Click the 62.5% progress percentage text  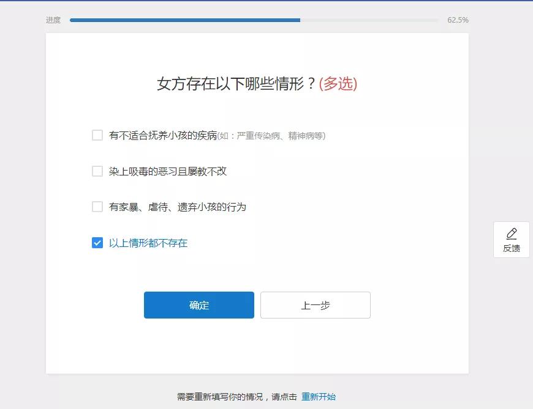[x=457, y=19]
